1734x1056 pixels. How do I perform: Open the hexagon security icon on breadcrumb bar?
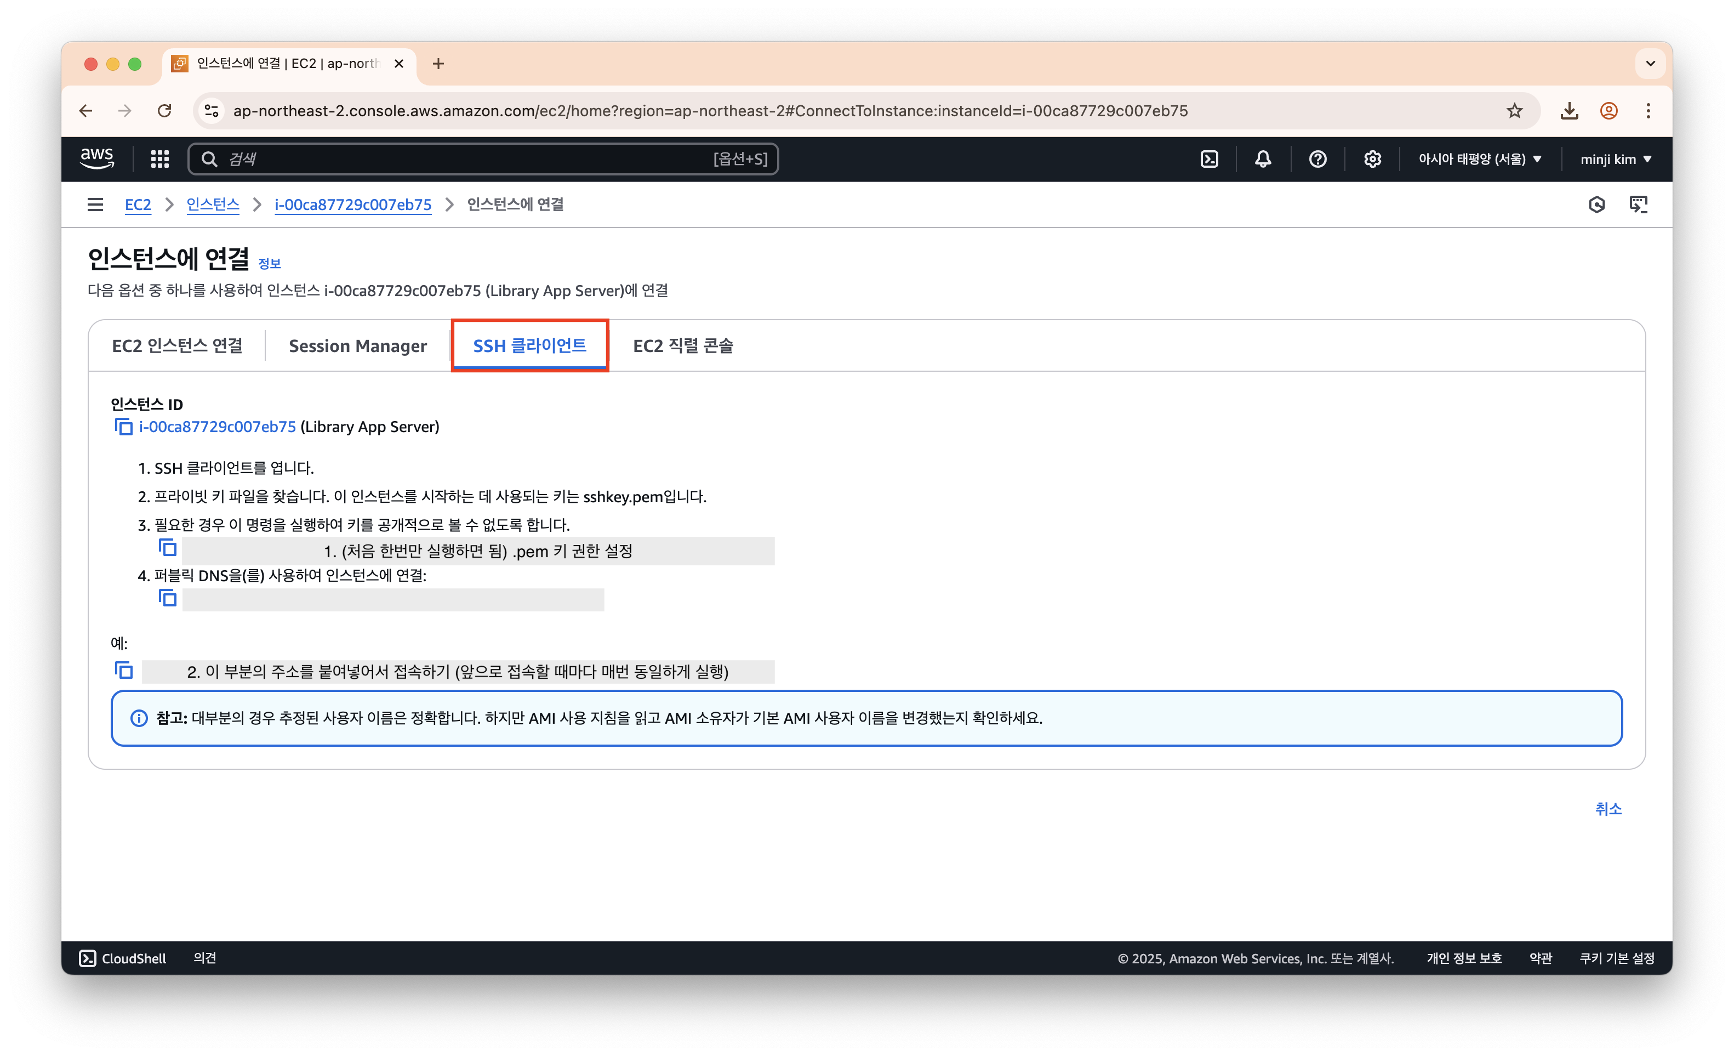click(1597, 204)
